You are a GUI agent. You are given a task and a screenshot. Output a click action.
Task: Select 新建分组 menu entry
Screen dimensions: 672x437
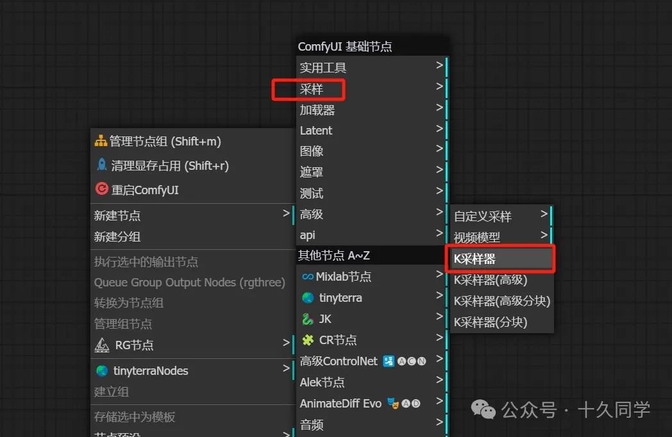pos(192,236)
